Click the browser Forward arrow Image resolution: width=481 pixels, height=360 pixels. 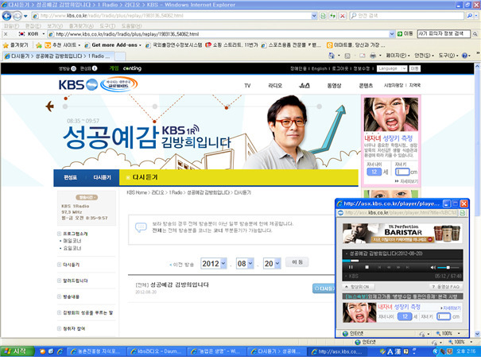(x=17, y=15)
